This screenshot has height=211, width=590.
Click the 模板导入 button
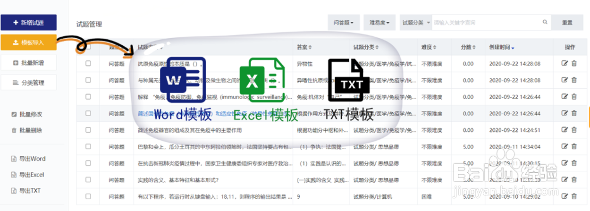click(x=28, y=42)
